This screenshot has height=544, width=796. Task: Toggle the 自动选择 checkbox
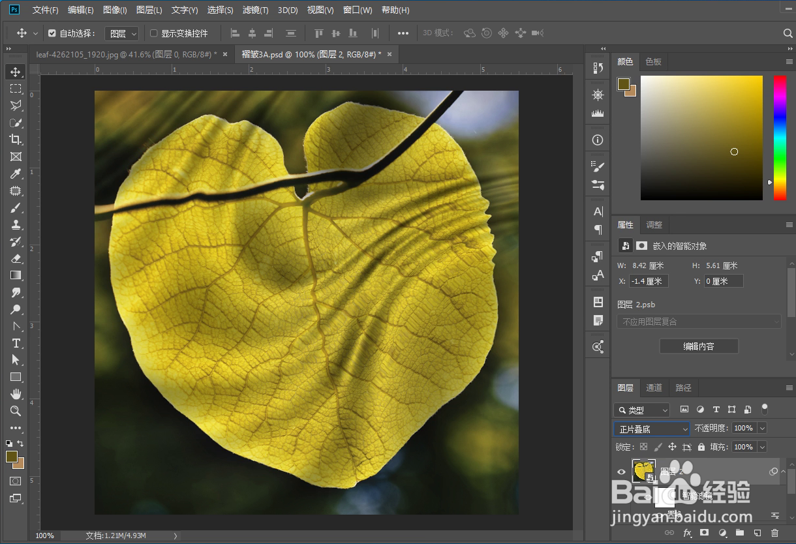(52, 33)
